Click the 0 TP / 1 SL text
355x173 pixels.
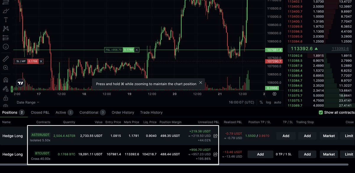pyautogui.click(x=284, y=154)
